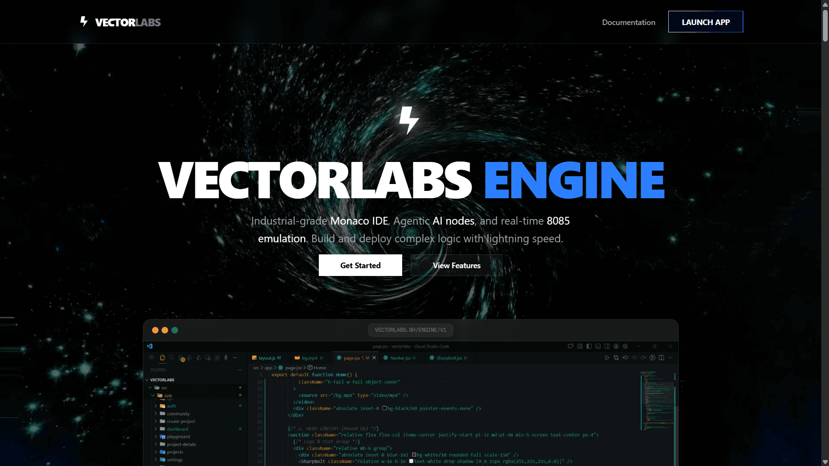Click the Settings gear in the title bar

pos(625,346)
